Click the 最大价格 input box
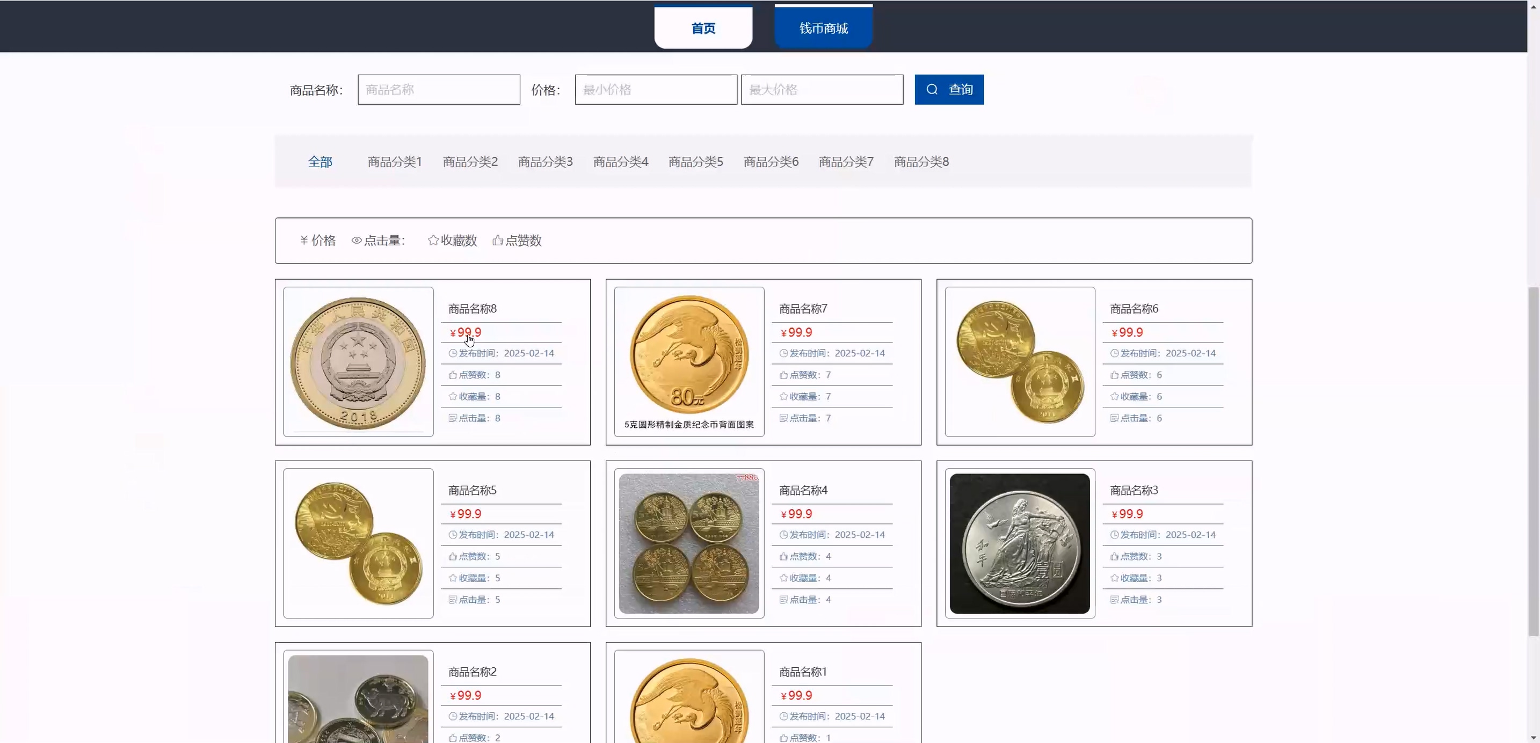Screen dimensions: 1540x743 [822, 90]
